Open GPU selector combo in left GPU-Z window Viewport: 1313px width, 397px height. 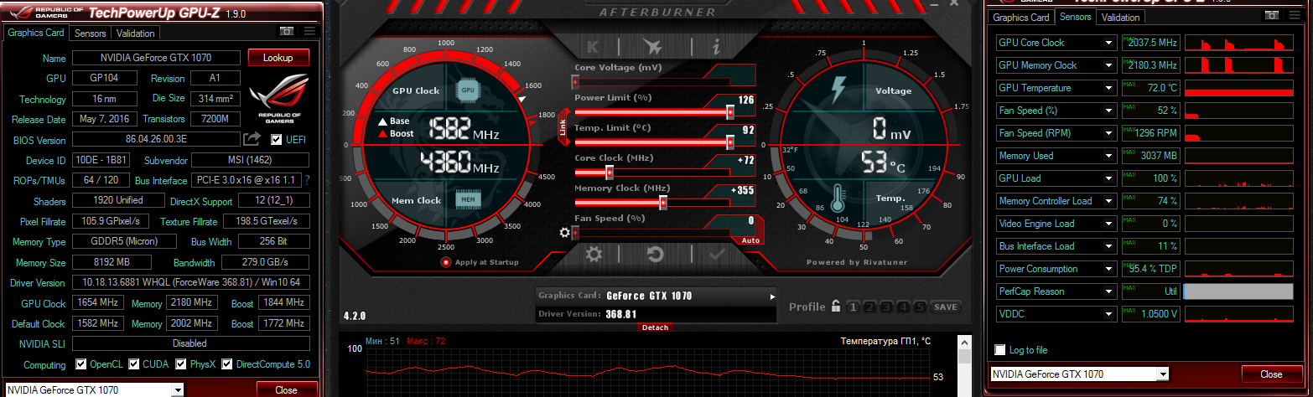point(177,389)
